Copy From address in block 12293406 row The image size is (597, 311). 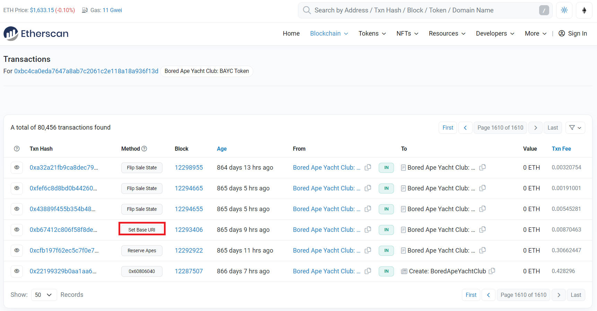[368, 229]
